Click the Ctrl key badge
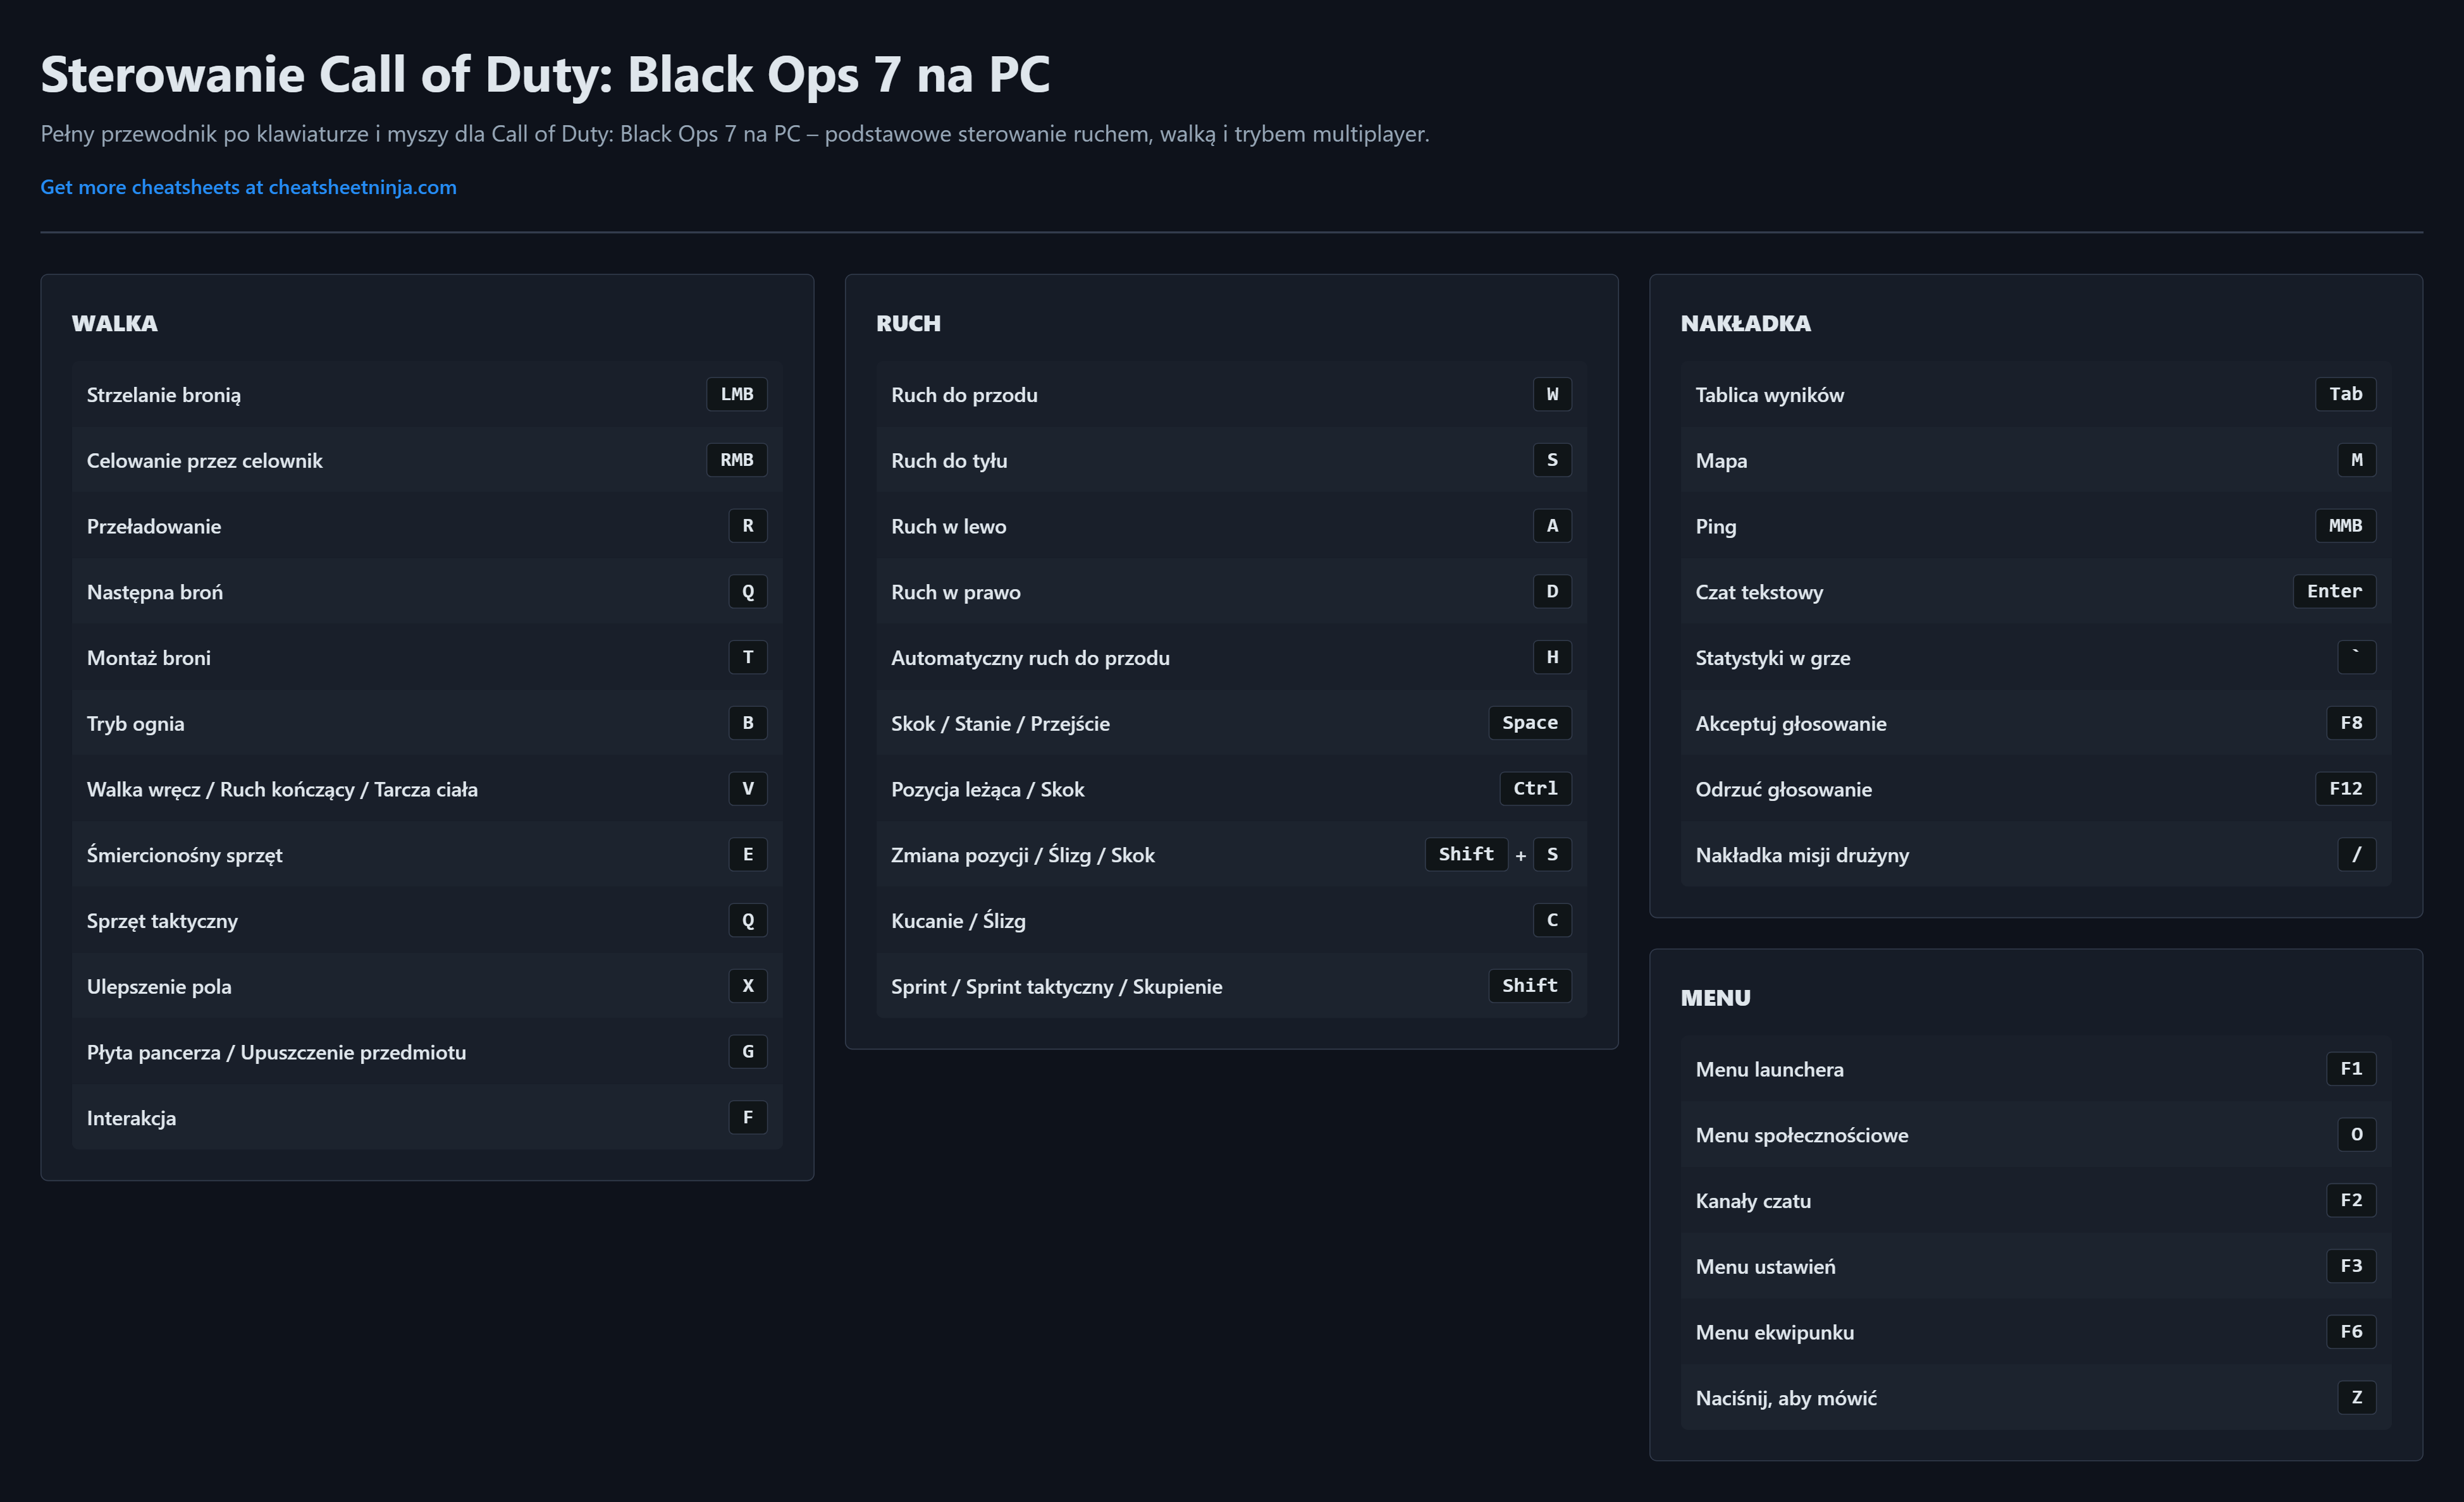 [1535, 788]
